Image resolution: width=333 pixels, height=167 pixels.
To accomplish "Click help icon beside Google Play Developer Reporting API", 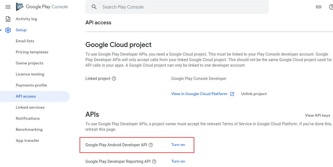I will click(x=154, y=161).
